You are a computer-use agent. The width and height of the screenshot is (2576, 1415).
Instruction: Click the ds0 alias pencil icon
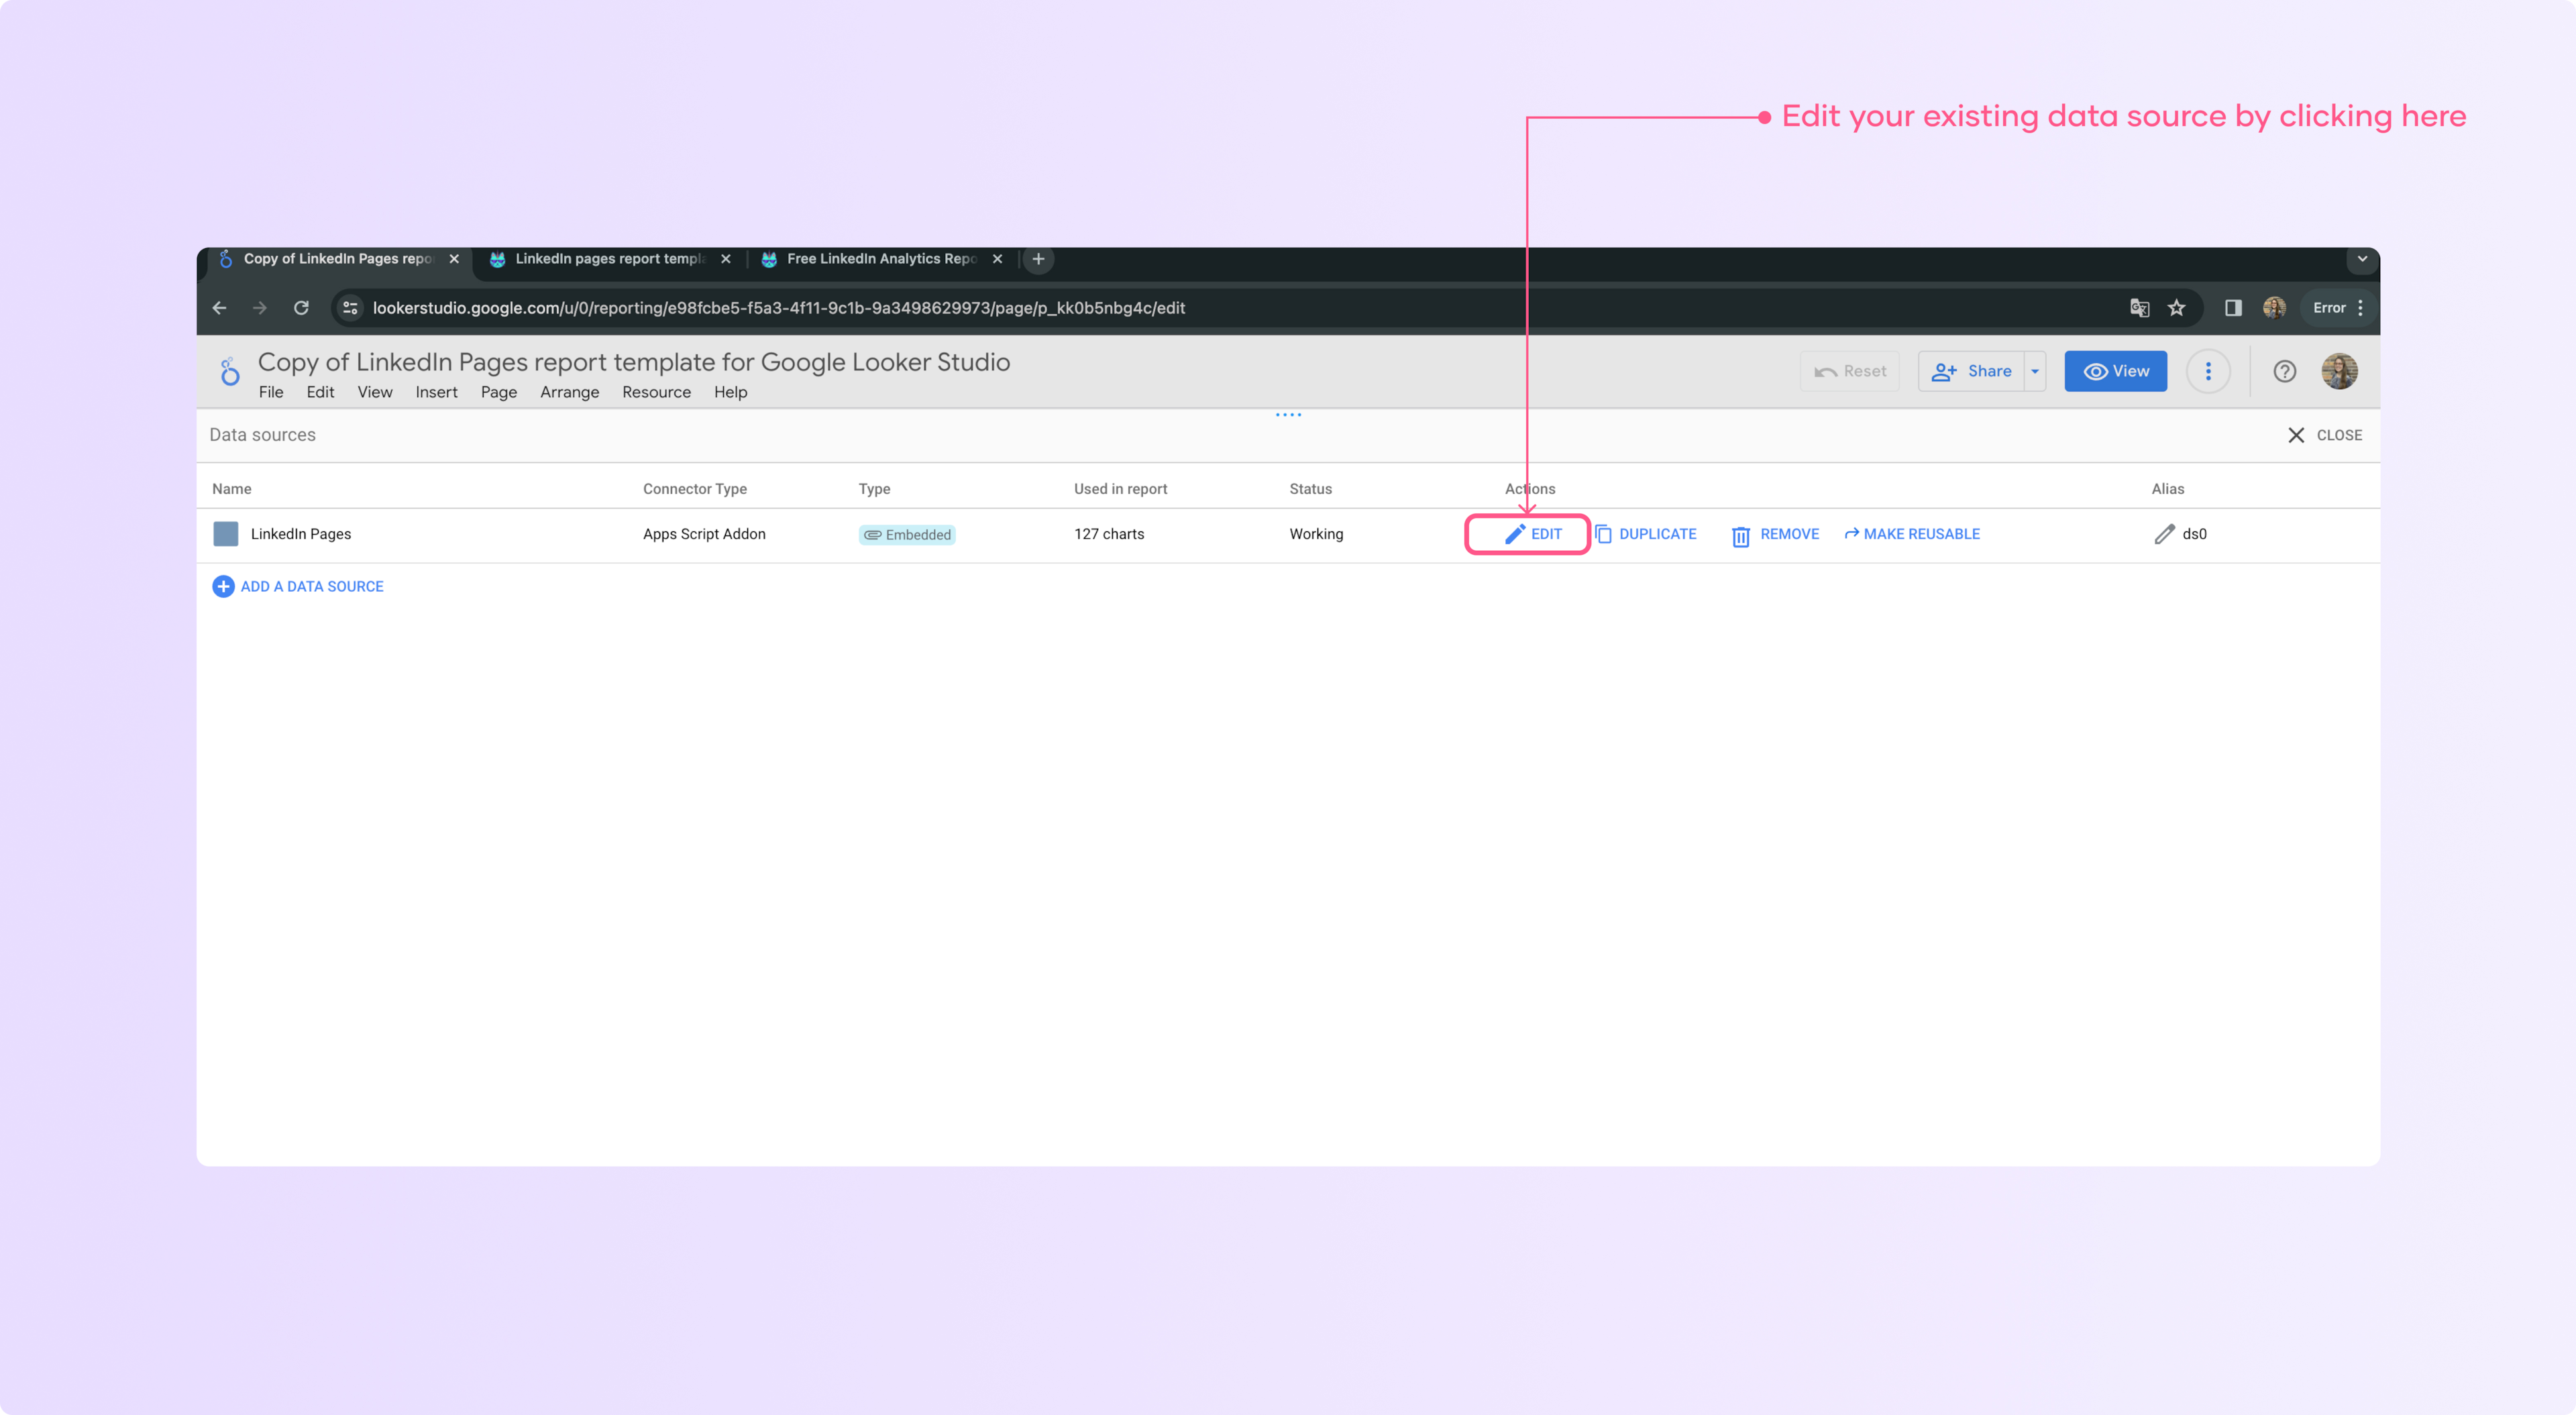point(2164,534)
